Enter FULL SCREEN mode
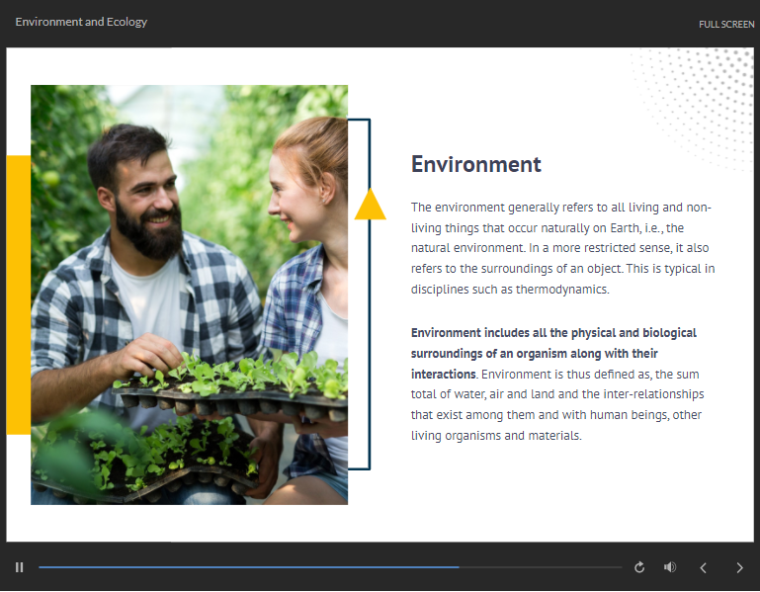 pos(726,24)
